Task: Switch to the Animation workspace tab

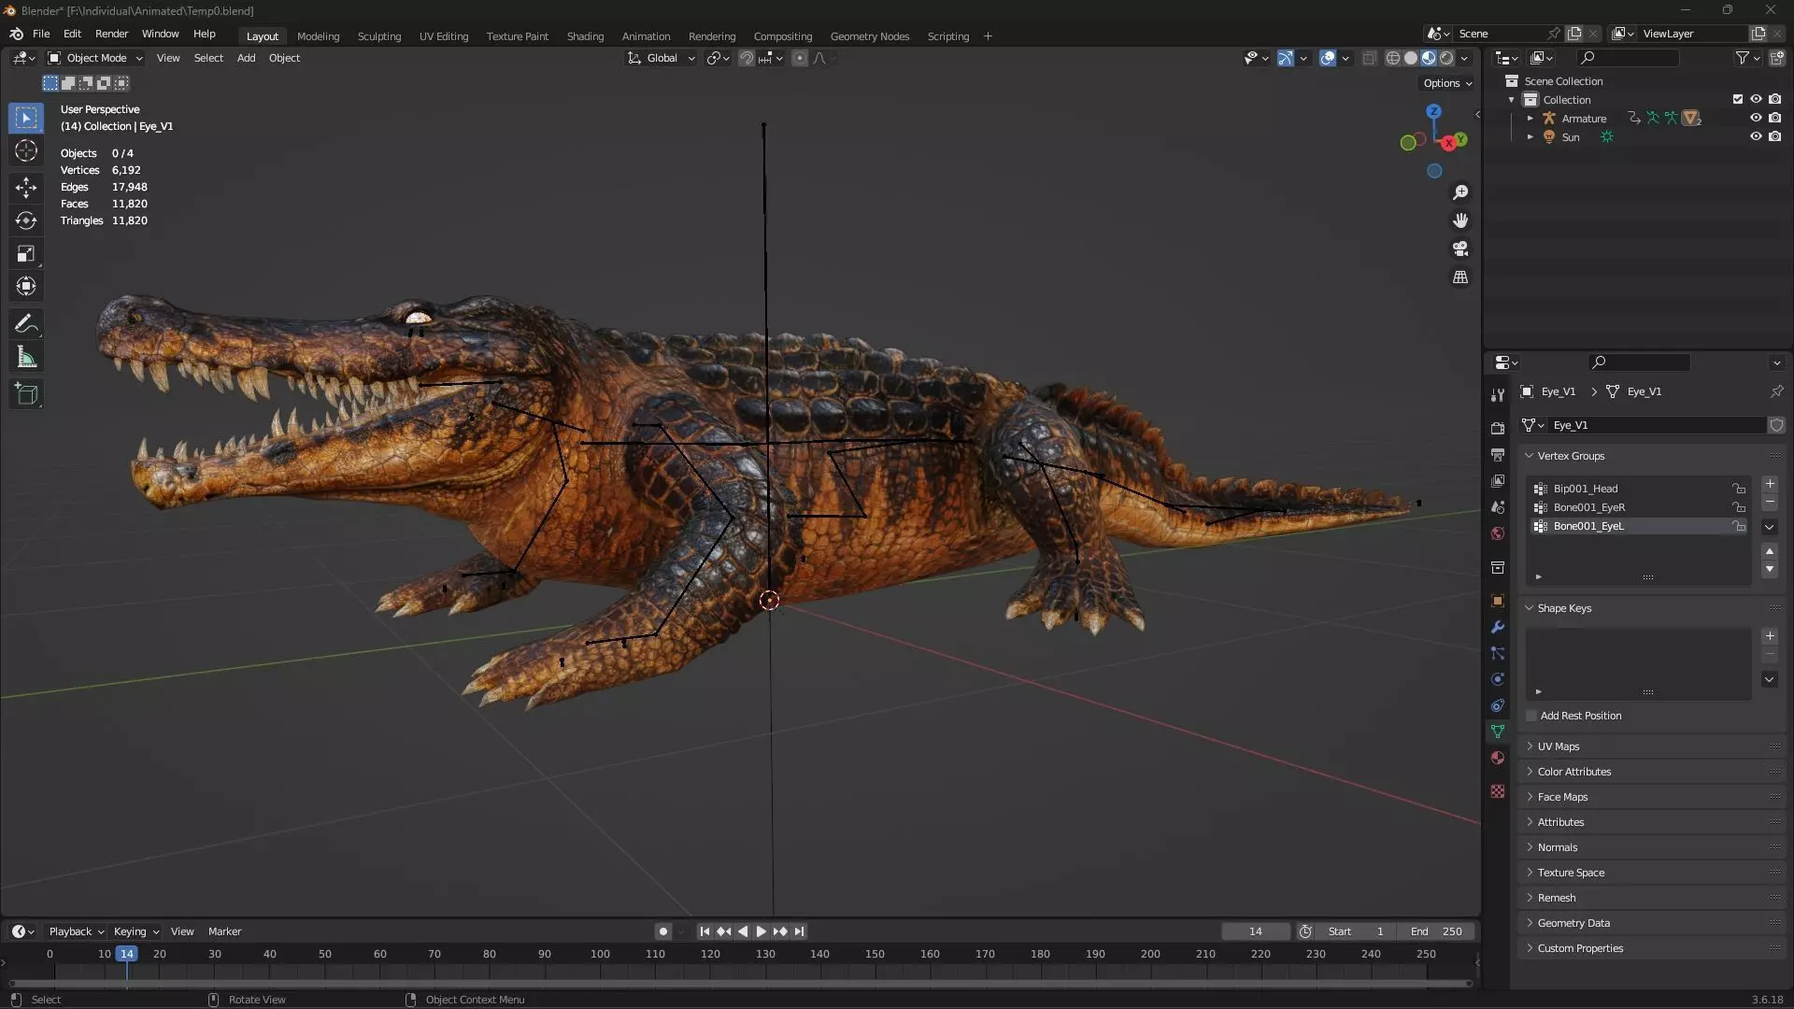Action: 646,36
